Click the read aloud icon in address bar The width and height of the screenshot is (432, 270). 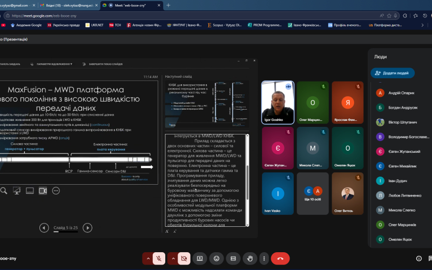click(382, 16)
